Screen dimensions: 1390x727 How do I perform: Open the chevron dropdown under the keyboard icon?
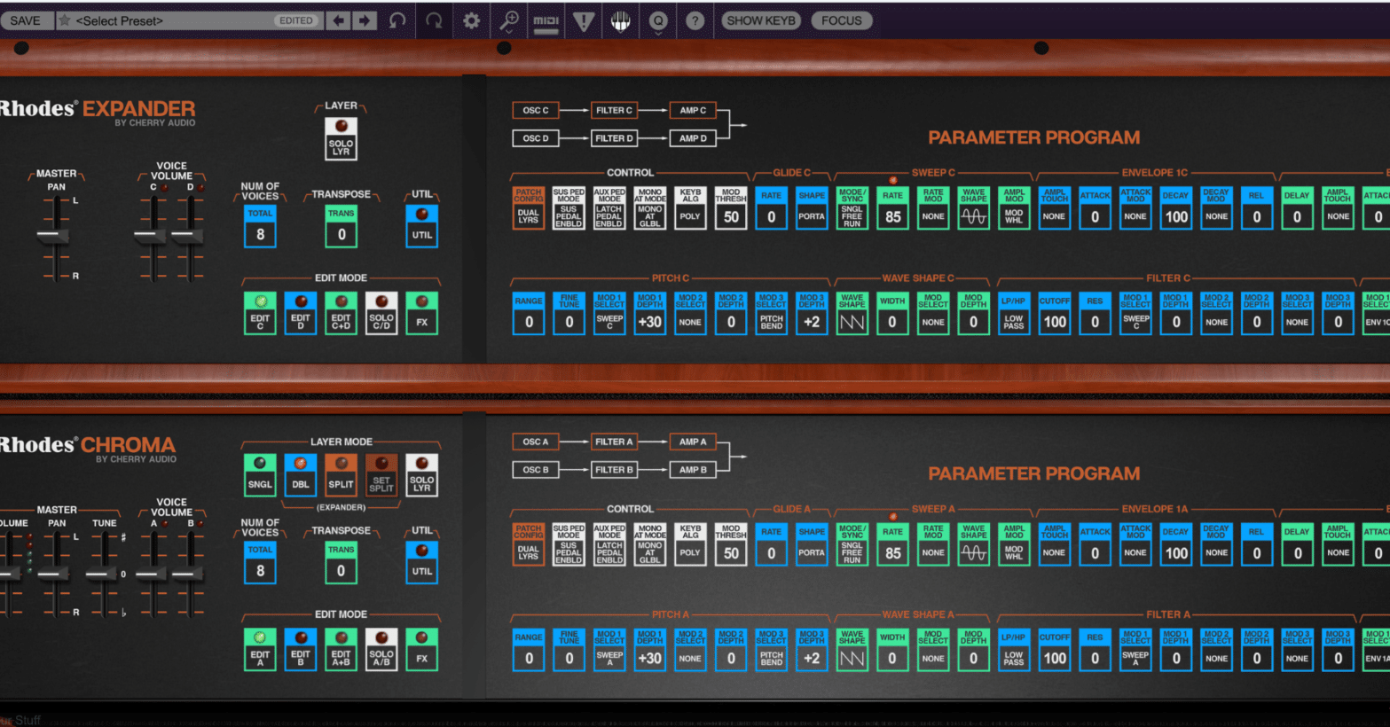point(623,30)
